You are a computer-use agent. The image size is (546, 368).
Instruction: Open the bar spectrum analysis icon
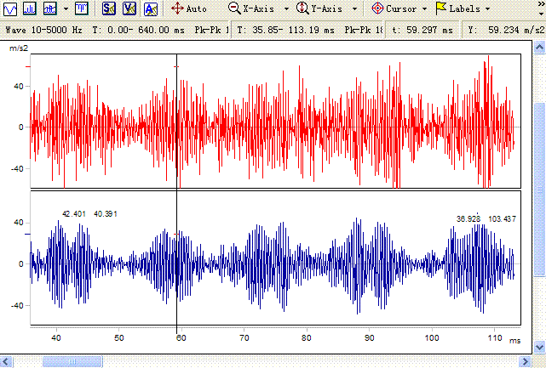click(x=50, y=8)
